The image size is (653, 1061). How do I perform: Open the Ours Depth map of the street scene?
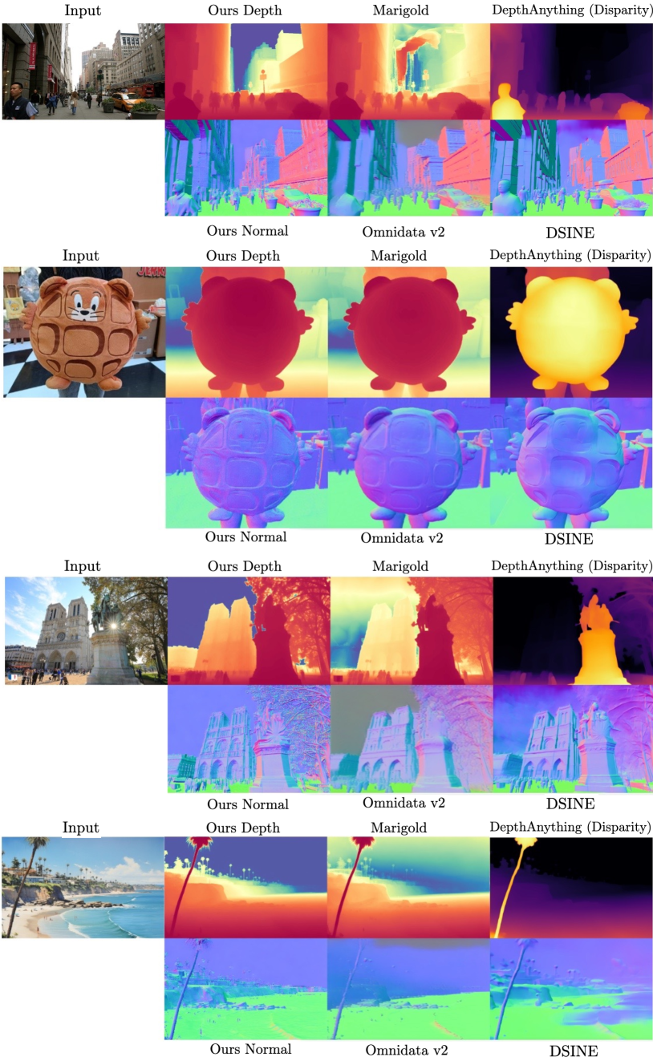(246, 71)
